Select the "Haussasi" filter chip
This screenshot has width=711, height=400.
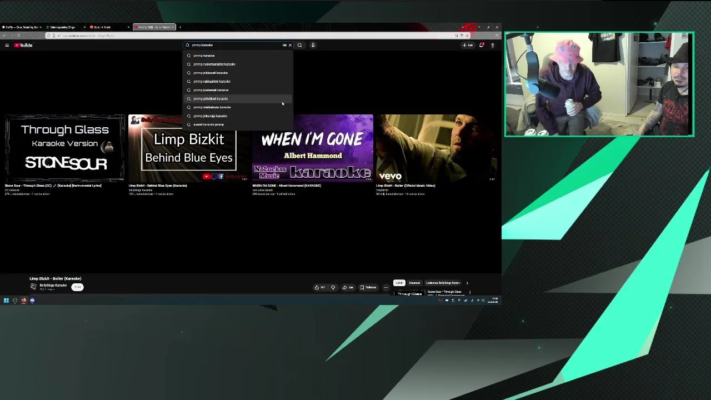pyautogui.click(x=414, y=283)
